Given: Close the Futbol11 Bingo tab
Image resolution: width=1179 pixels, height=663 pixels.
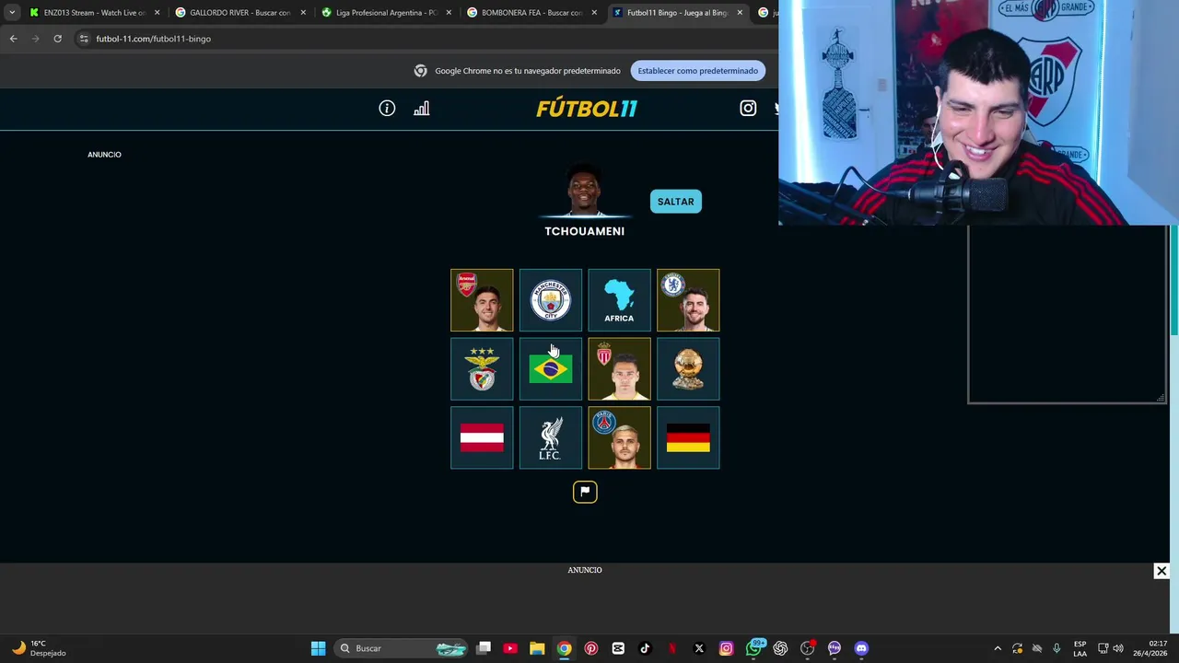Looking at the screenshot, I should pos(740,13).
